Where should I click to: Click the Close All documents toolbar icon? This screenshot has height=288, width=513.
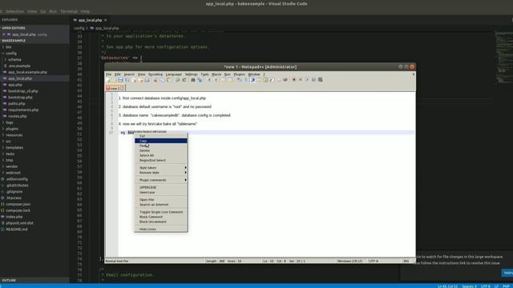click(x=141, y=80)
